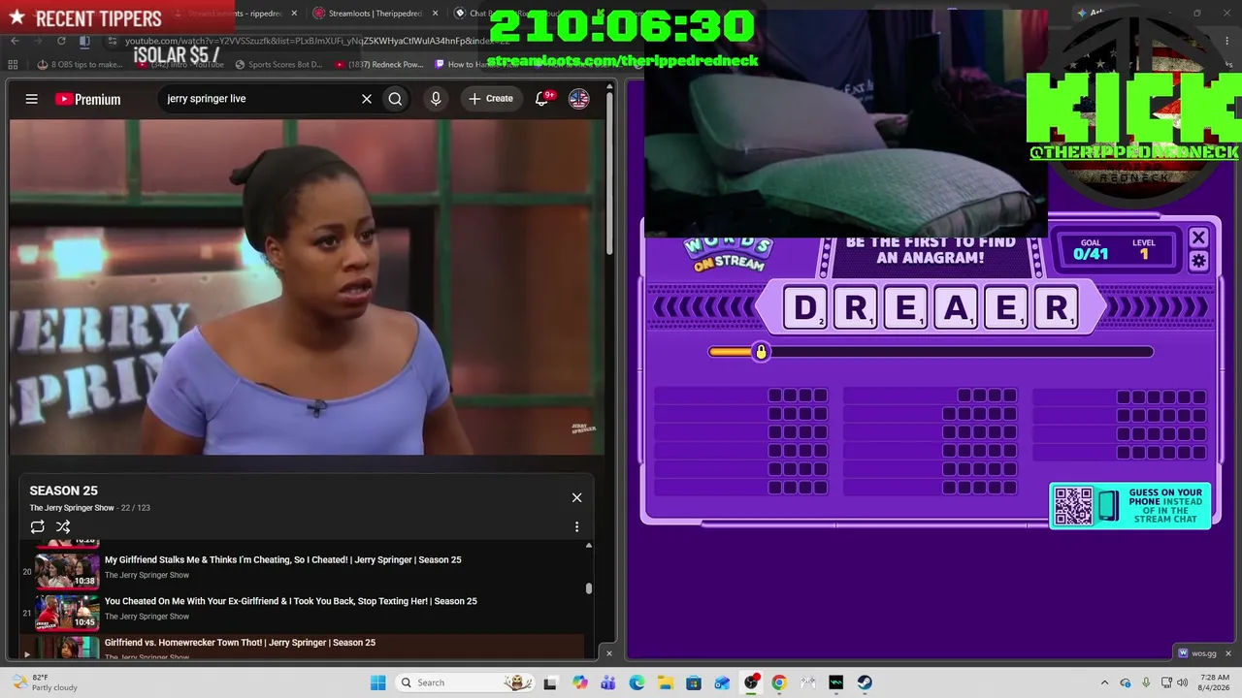
Task: Open the Windows Start menu
Action: [377, 682]
